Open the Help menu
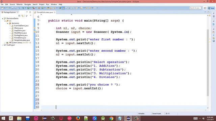The height and width of the screenshot is (121, 216). [60, 4]
